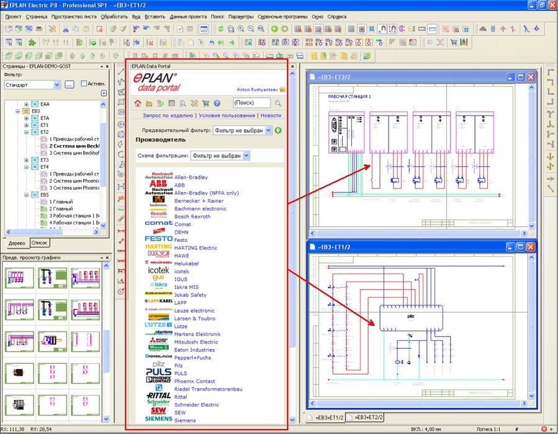Switch to the Список tab

(x=39, y=242)
